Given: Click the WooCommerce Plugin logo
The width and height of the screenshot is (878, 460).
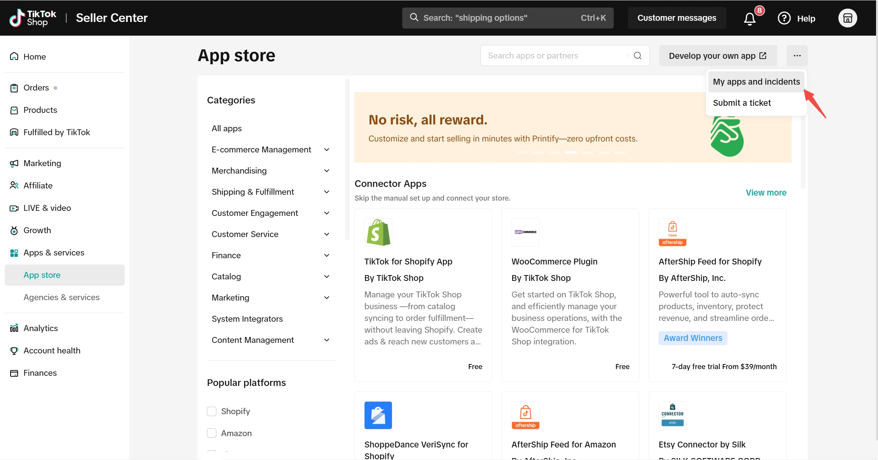Looking at the screenshot, I should (x=525, y=232).
